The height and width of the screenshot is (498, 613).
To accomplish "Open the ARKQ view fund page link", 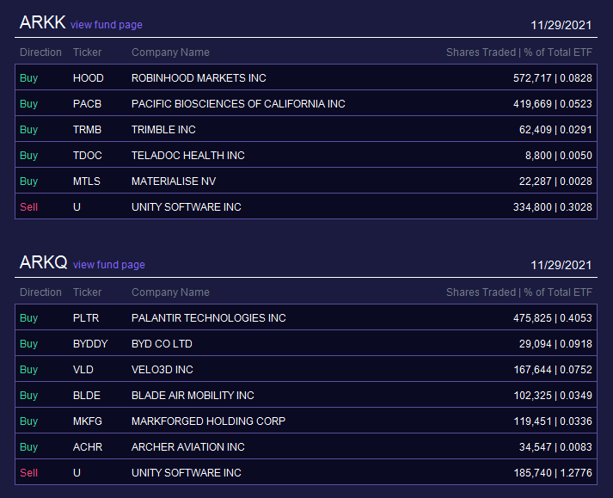I will pos(109,265).
